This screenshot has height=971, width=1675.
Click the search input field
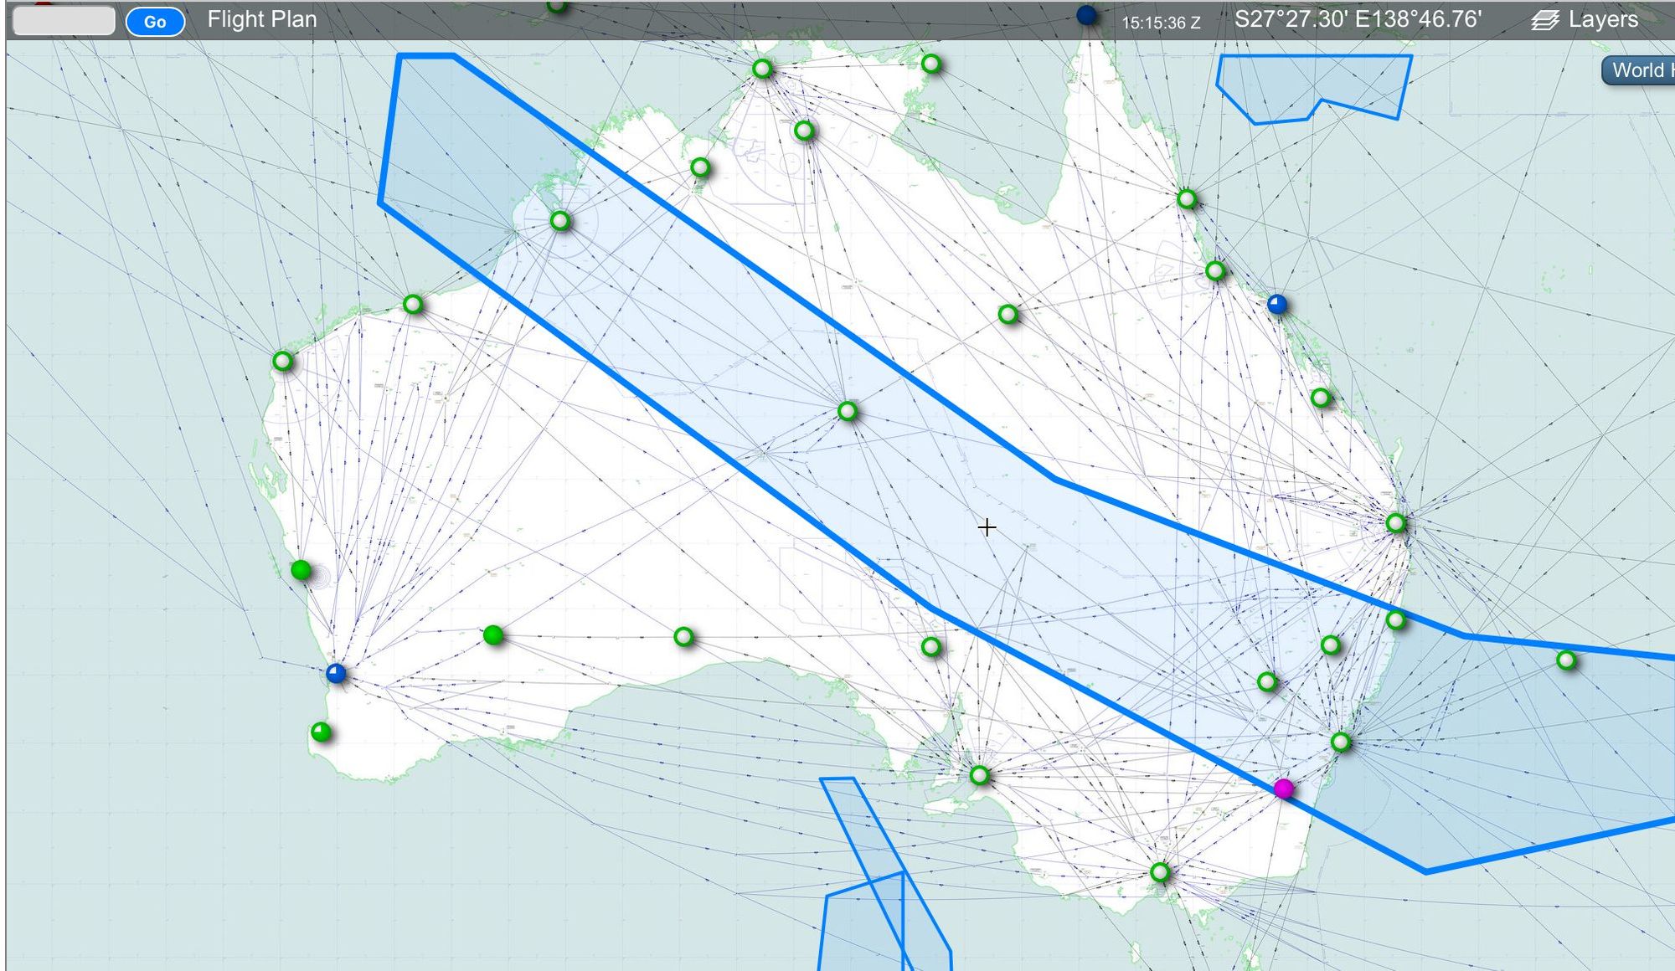click(64, 21)
